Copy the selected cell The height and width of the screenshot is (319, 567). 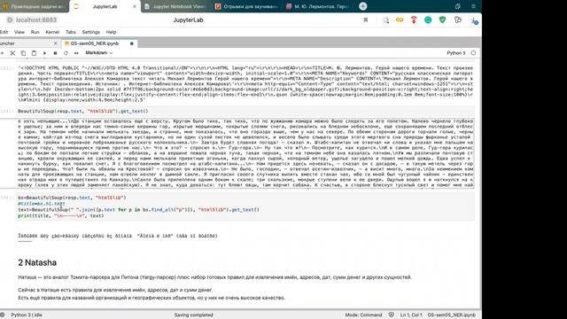click(x=23, y=53)
